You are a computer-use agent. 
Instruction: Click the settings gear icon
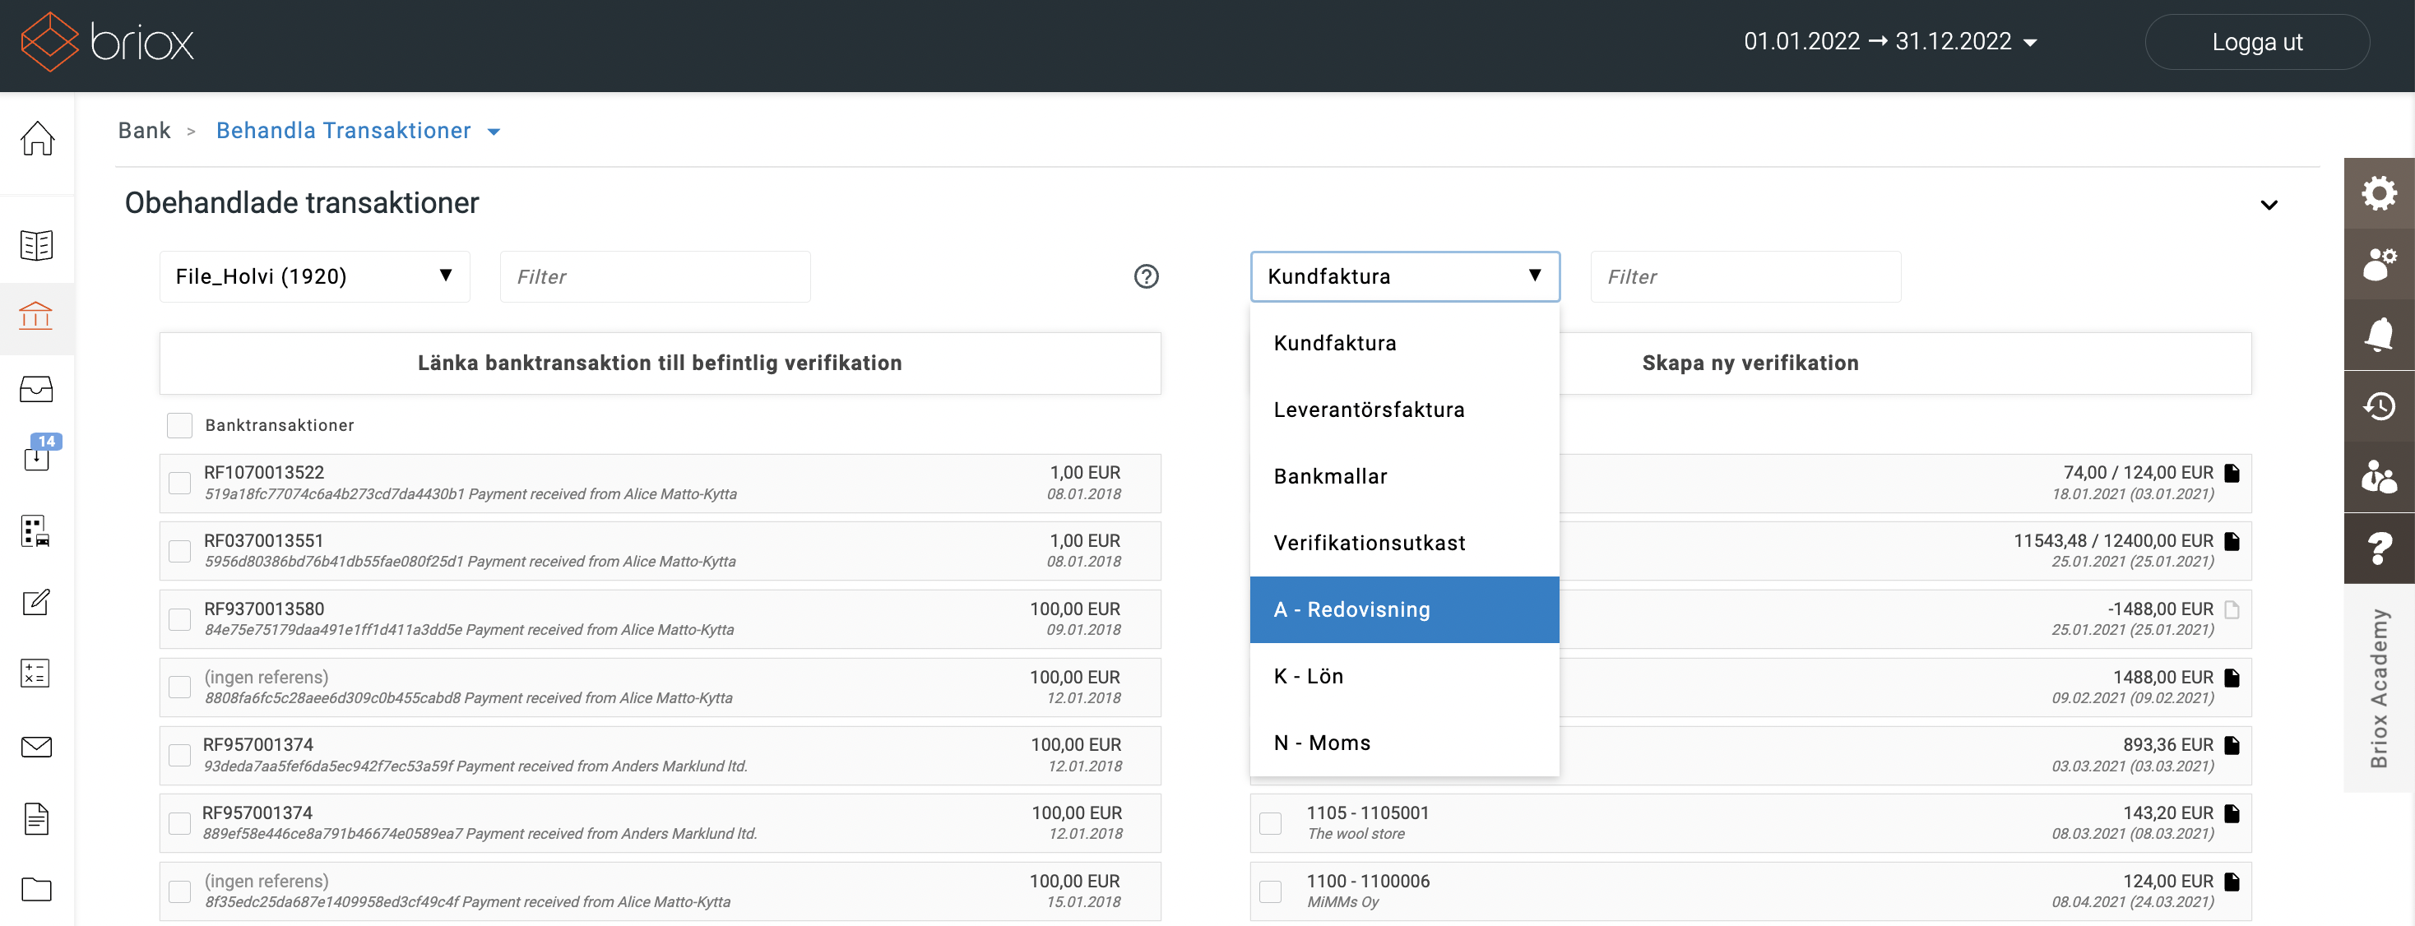point(2379,194)
